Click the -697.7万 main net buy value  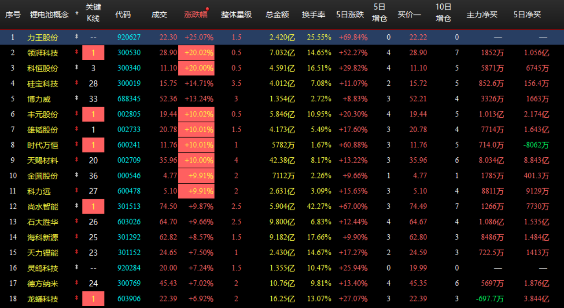click(490, 299)
